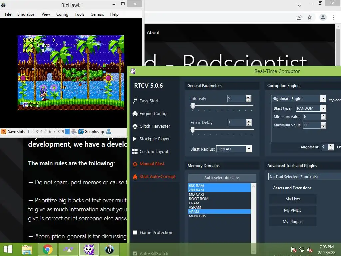Click Auto-select domains button
341x256 pixels.
coord(222,178)
